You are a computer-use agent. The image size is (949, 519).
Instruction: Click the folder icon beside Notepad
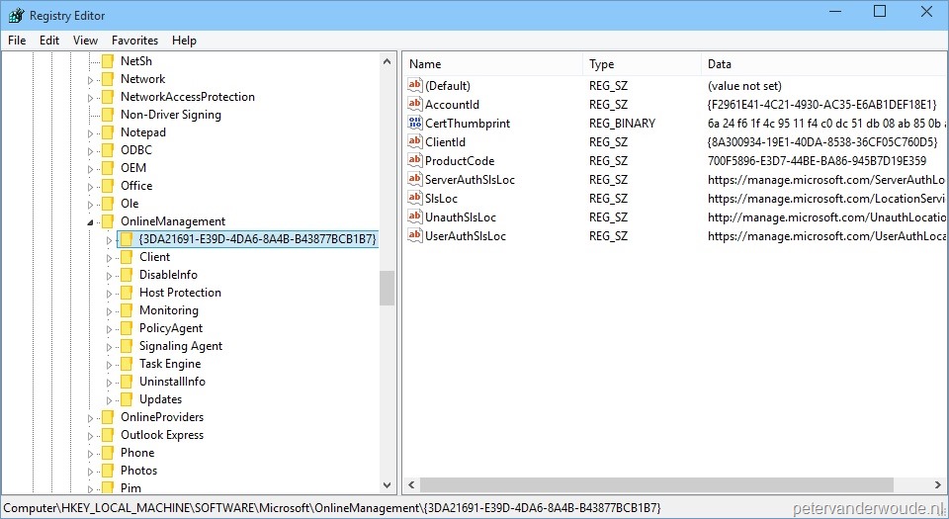pos(108,132)
